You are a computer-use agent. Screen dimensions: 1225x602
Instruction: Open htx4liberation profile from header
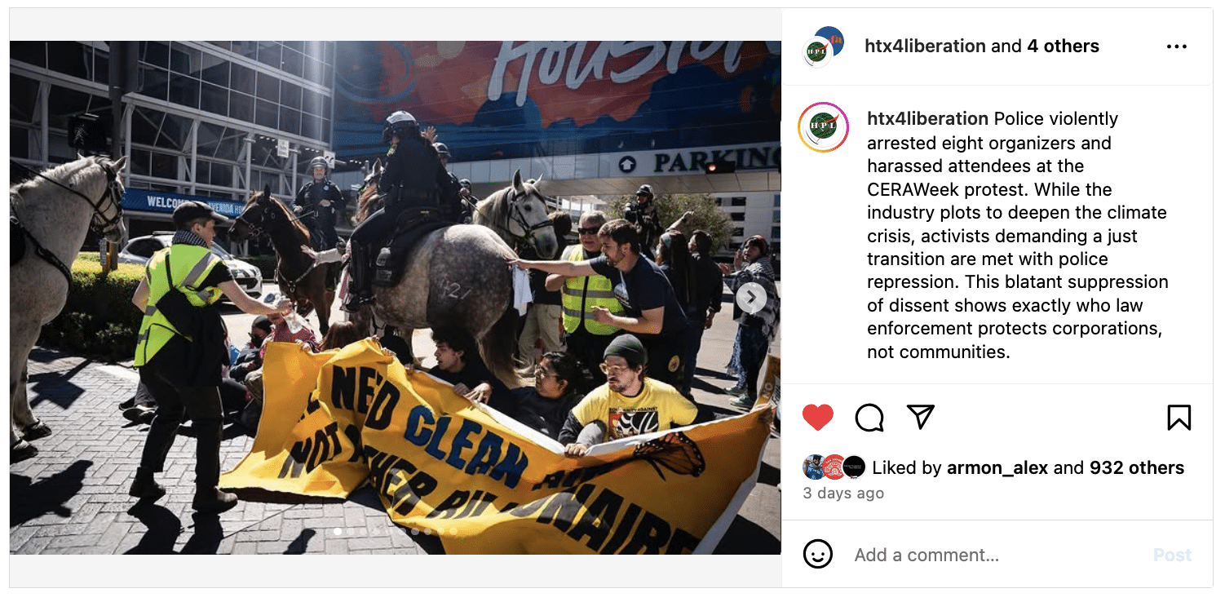(x=925, y=46)
